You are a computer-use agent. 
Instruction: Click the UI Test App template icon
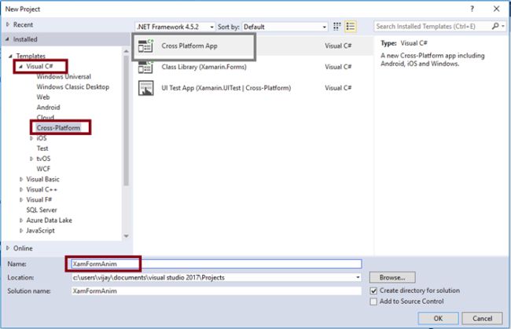pos(145,88)
